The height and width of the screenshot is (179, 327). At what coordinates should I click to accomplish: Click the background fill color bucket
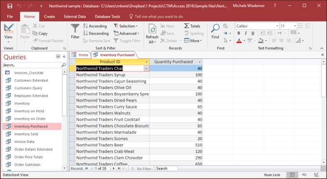(x=261, y=41)
